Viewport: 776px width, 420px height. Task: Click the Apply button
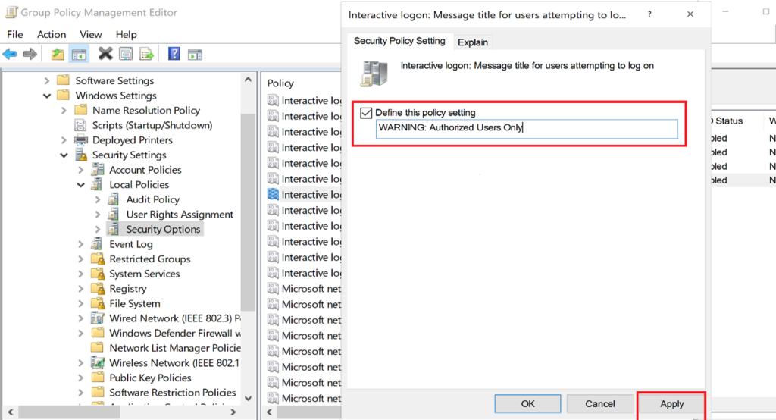[671, 404]
